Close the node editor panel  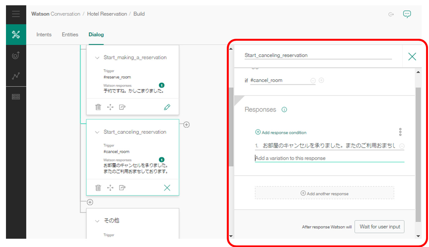point(412,57)
